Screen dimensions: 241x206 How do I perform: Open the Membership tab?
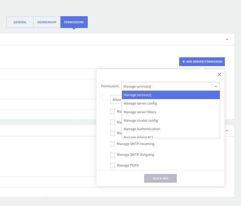47,22
